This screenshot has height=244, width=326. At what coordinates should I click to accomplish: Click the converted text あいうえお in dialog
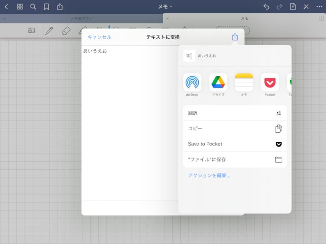point(95,51)
